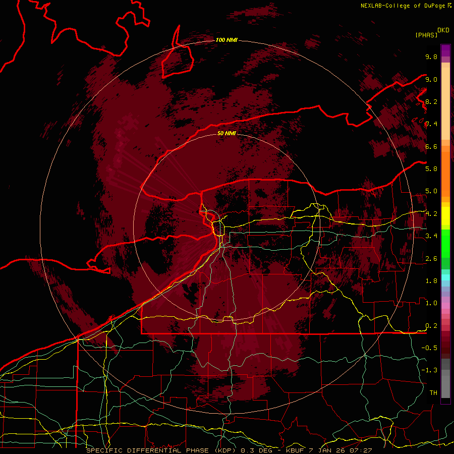Viewport: 454px width, 454px height.
Task: Click the 07:27 timestamp in the caption
Action: point(362,450)
